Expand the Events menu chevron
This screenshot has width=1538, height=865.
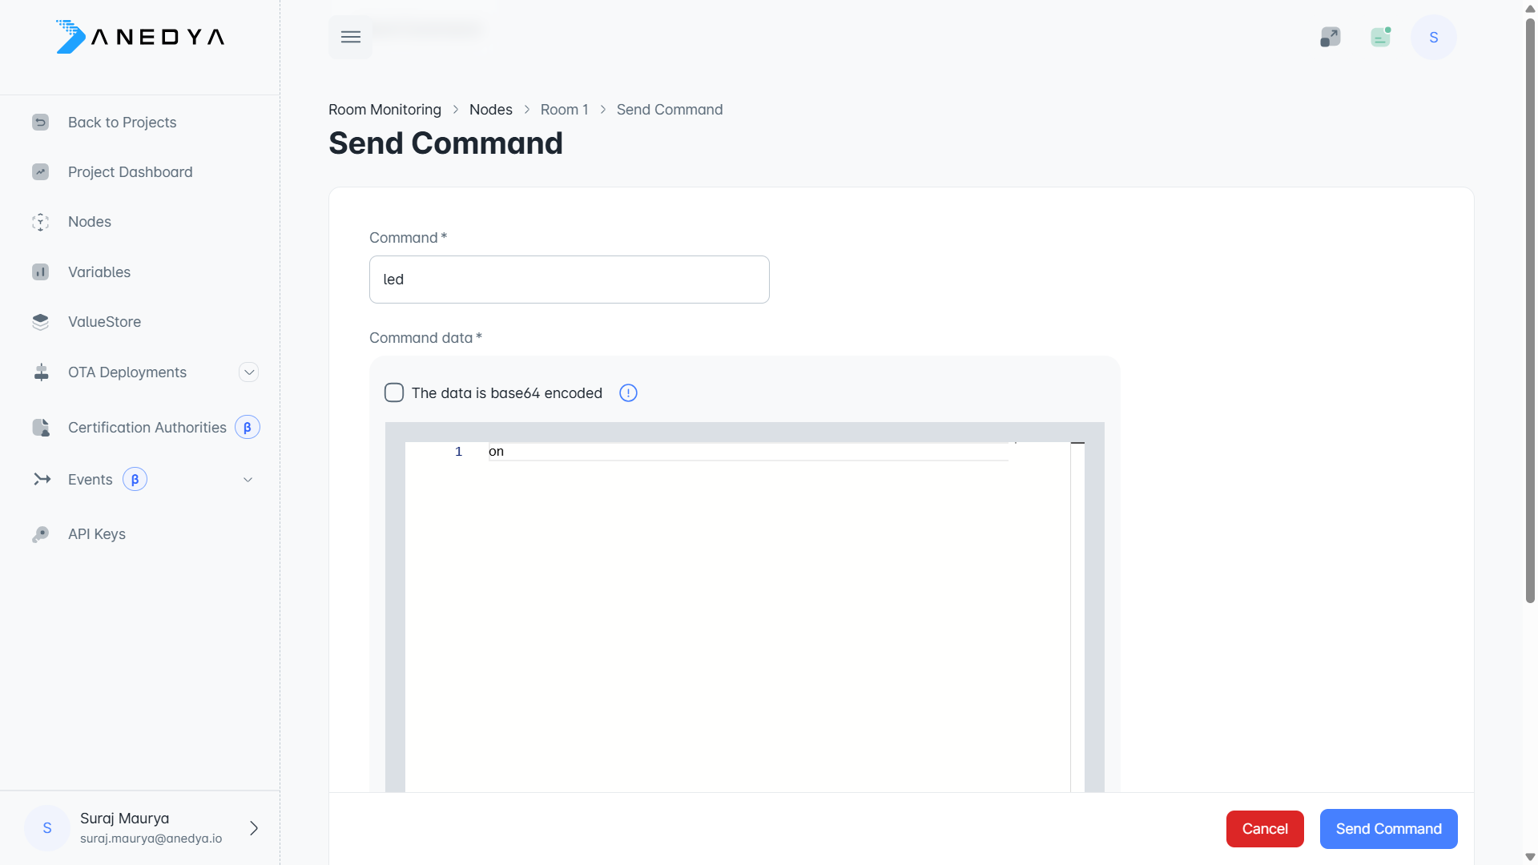click(x=248, y=480)
